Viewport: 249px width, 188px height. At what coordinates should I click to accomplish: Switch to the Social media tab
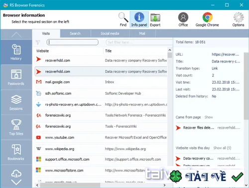pyautogui.click(x=110, y=33)
